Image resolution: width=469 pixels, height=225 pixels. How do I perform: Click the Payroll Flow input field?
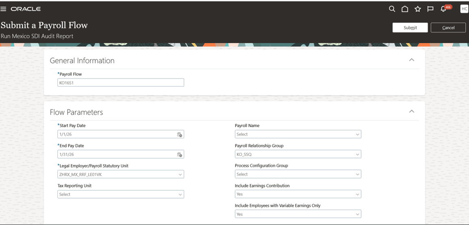click(120, 83)
